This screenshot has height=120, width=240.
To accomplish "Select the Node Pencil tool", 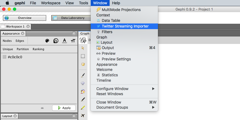I will [x=83, y=100].
